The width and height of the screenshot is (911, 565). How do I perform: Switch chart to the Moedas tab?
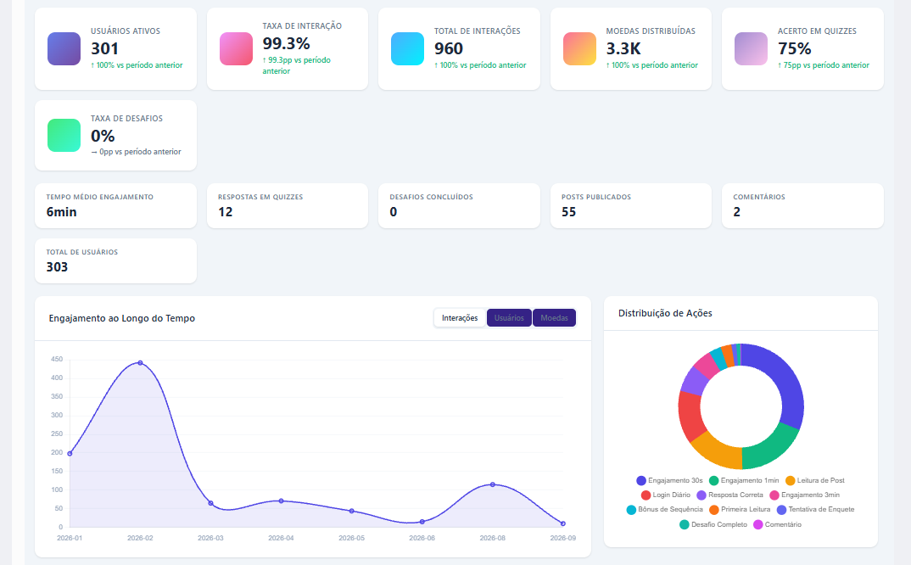click(554, 318)
